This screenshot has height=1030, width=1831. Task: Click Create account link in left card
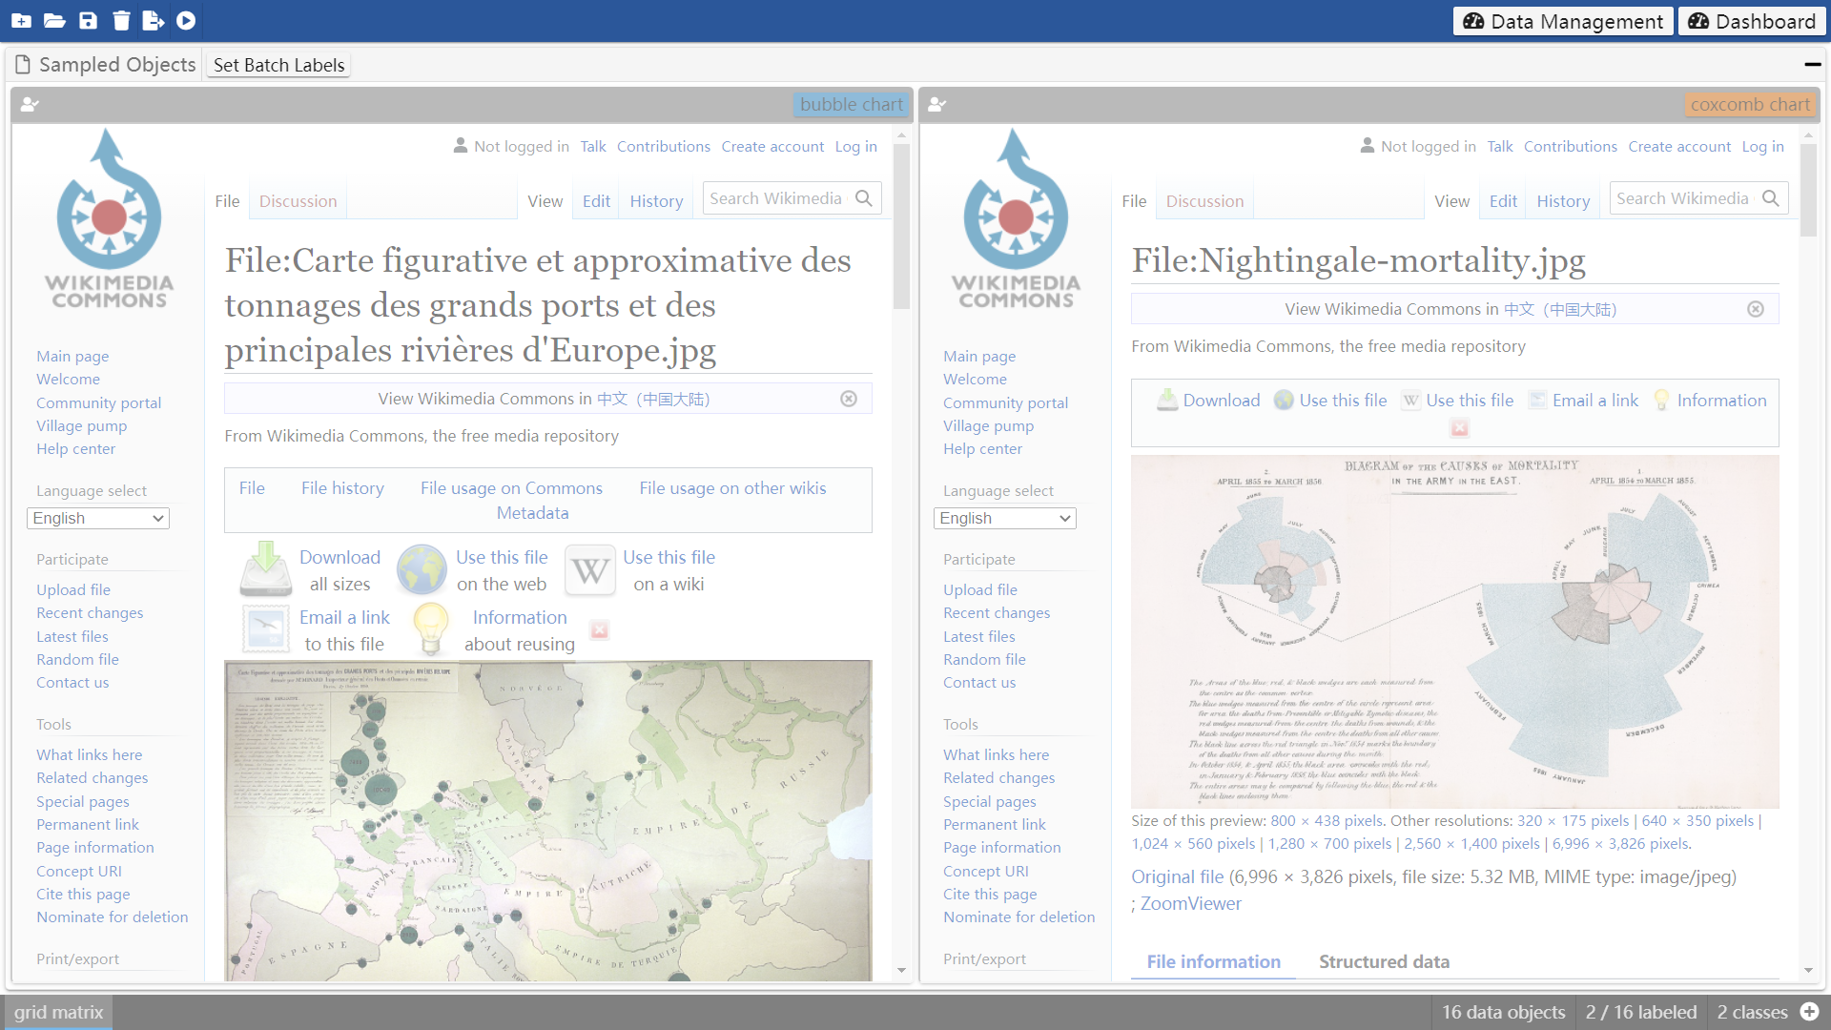pos(772,146)
